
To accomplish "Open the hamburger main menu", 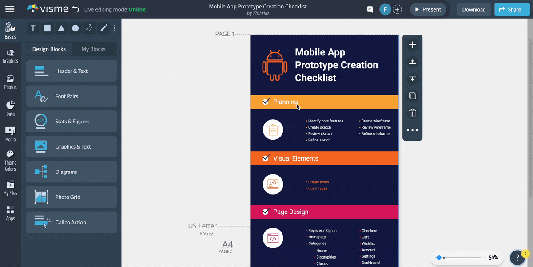I will [10, 9].
